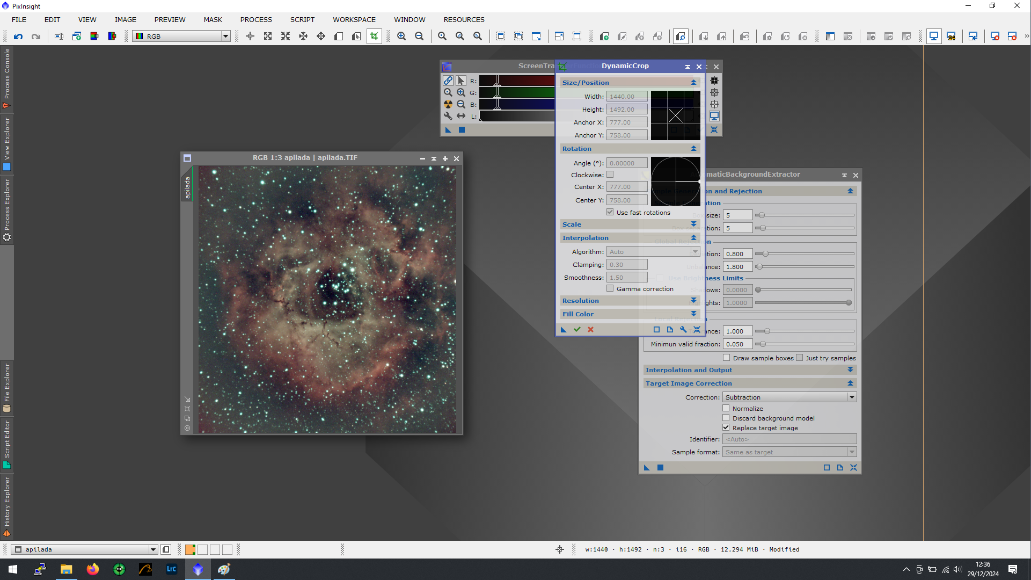Click the Rosette nebula image view
The height and width of the screenshot is (580, 1031).
[x=327, y=299]
